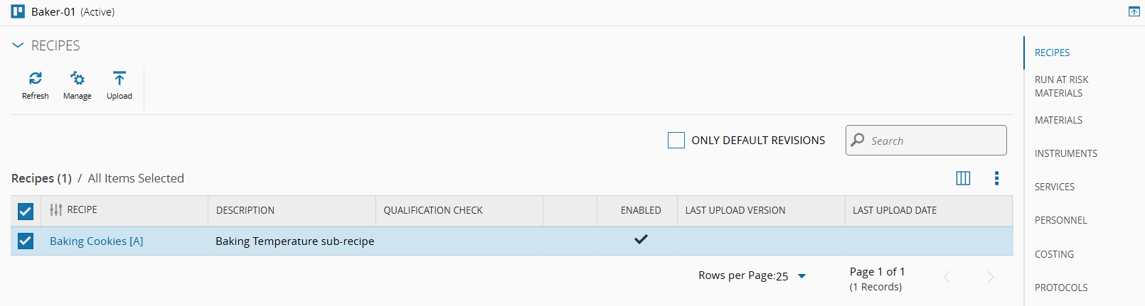
Task: Go to the next page arrow
Action: click(x=990, y=277)
